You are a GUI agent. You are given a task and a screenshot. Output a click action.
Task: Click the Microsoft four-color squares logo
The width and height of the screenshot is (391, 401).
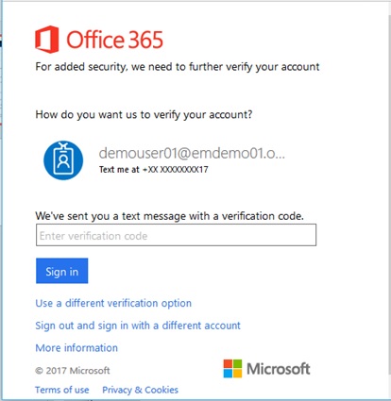[232, 369]
